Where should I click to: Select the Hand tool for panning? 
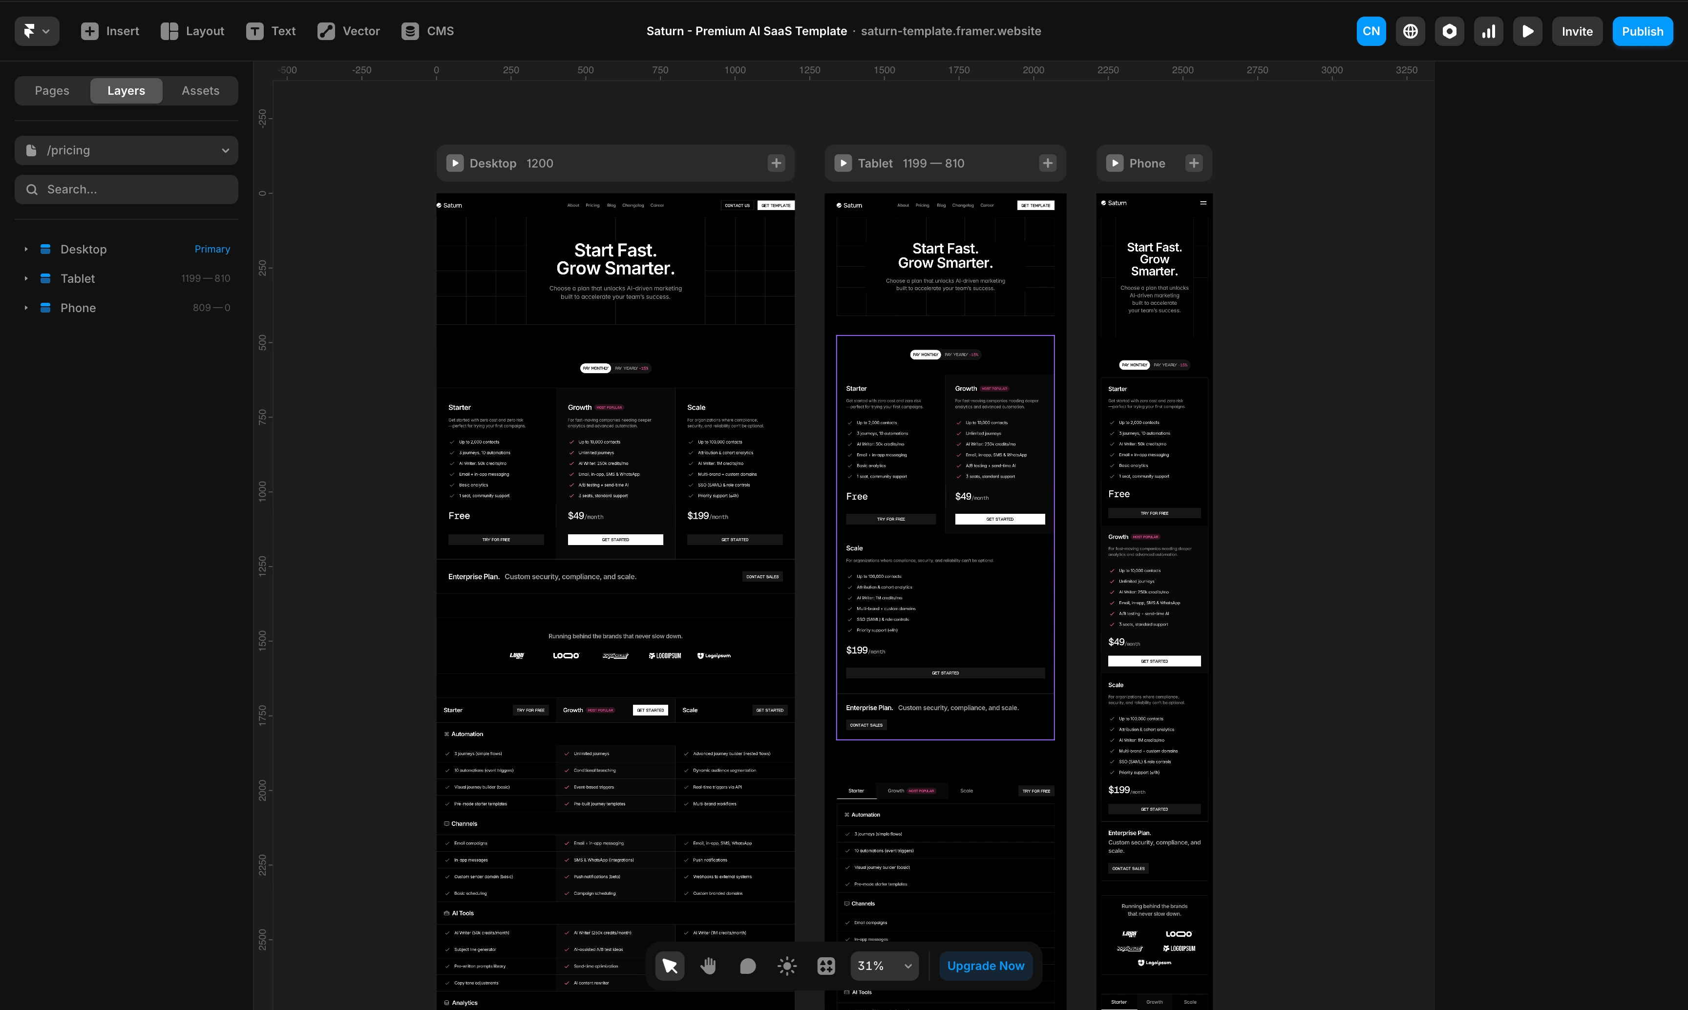(x=708, y=966)
